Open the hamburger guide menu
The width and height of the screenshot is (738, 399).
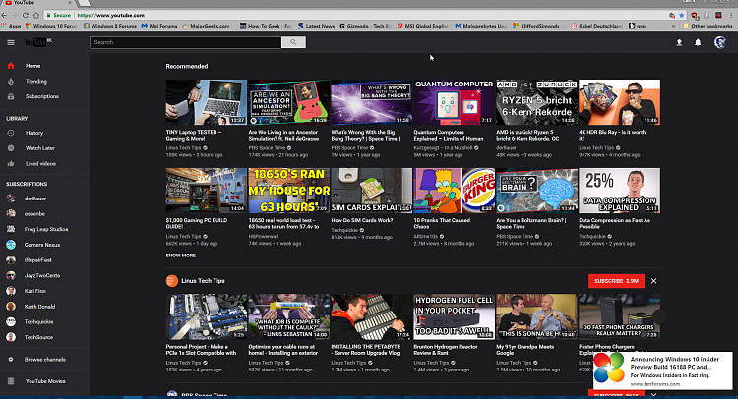point(11,43)
